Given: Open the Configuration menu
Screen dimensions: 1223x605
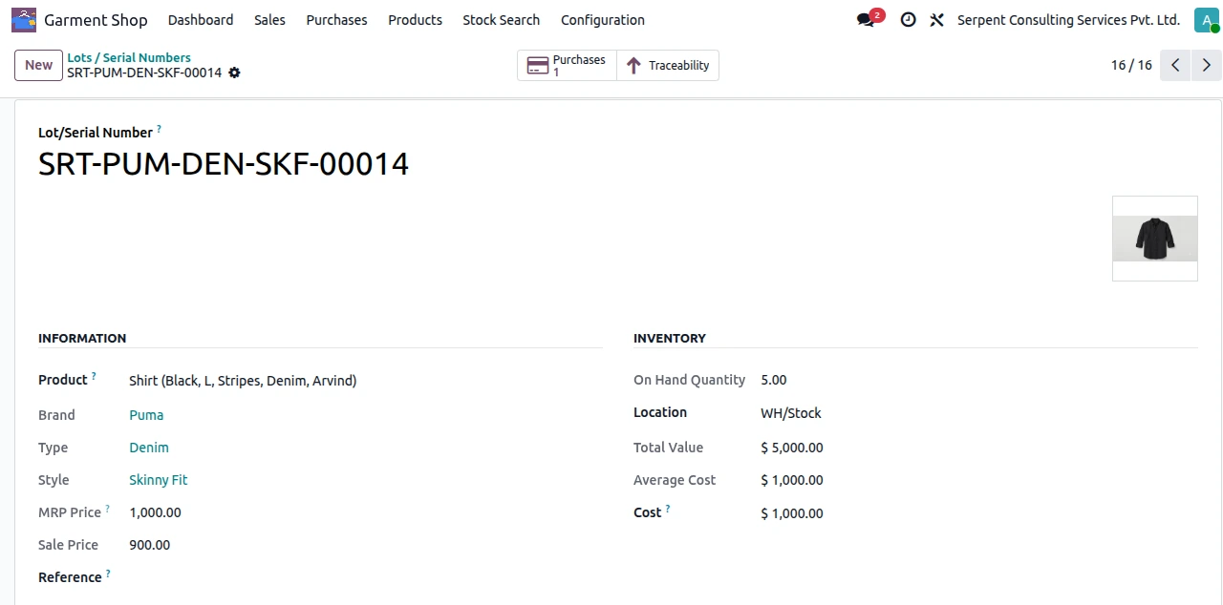Looking at the screenshot, I should (603, 20).
